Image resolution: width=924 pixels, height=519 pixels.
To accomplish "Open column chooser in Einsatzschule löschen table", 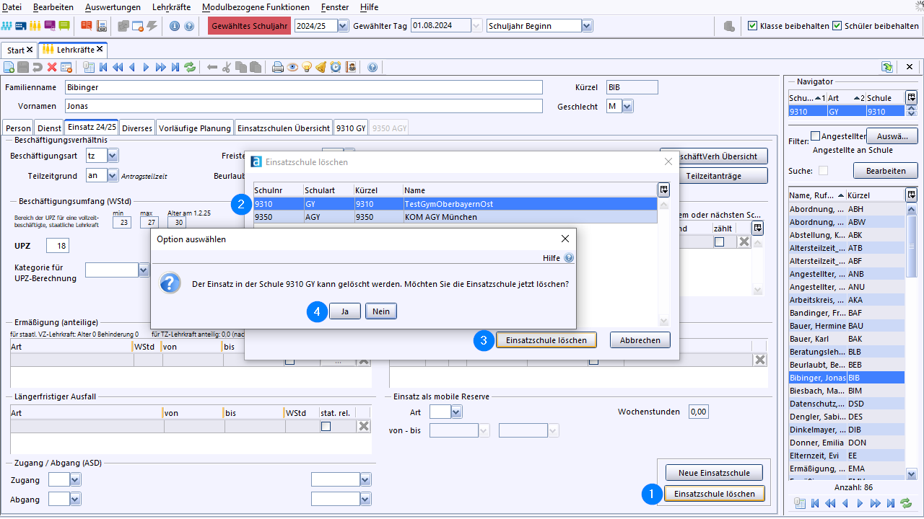I will 663,190.
